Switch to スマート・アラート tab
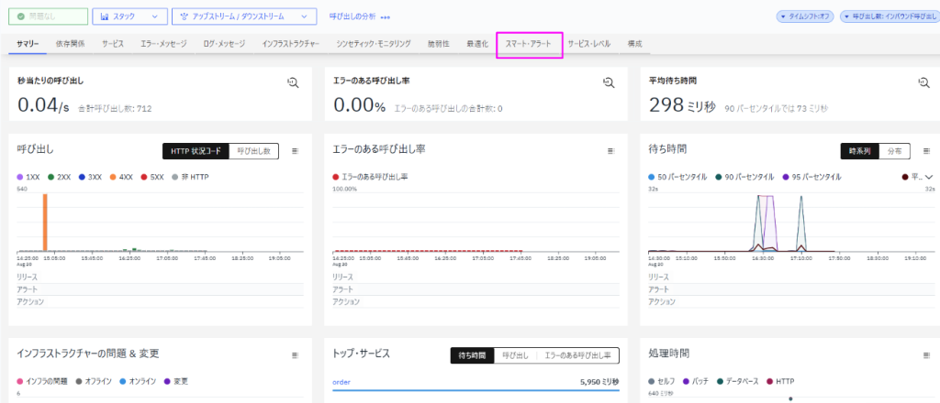 coord(528,44)
